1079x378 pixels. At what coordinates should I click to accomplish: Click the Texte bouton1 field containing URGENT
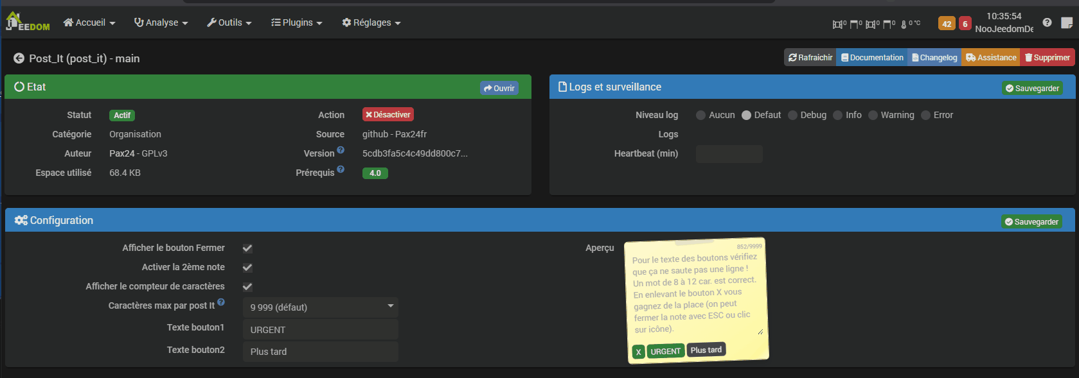(x=321, y=330)
